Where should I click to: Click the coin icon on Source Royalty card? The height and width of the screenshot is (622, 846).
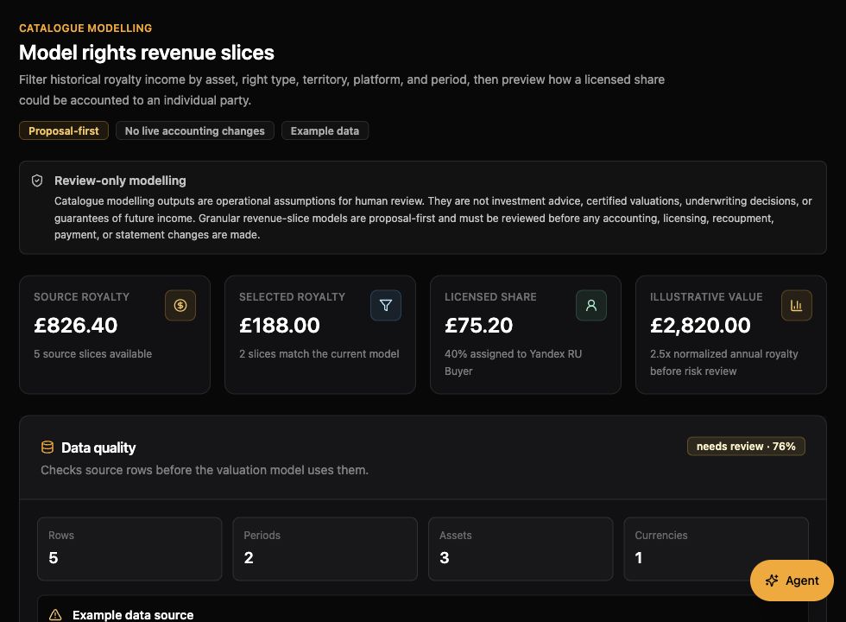[x=180, y=306]
